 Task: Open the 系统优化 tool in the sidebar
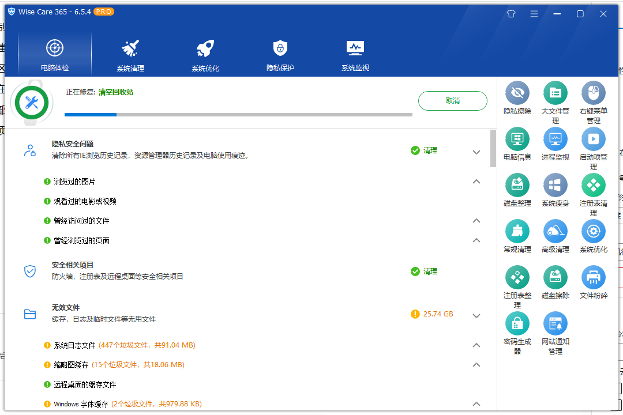[x=593, y=236]
